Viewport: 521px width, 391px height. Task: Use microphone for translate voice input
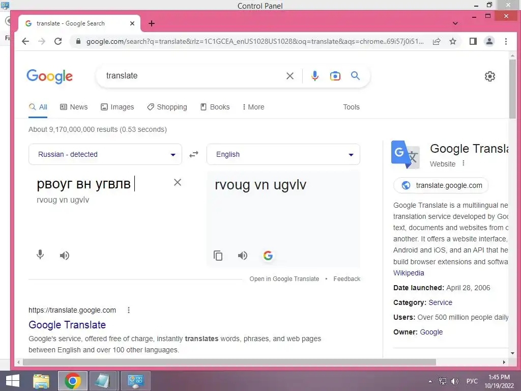40,255
